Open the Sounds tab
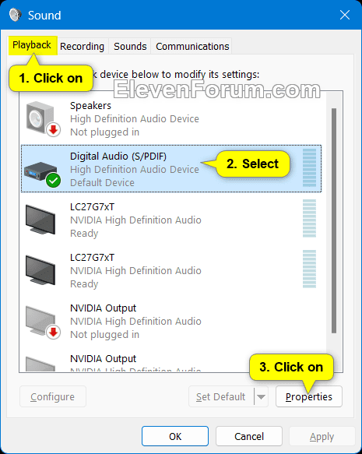Screen dimensions: 362x454 [x=130, y=46]
